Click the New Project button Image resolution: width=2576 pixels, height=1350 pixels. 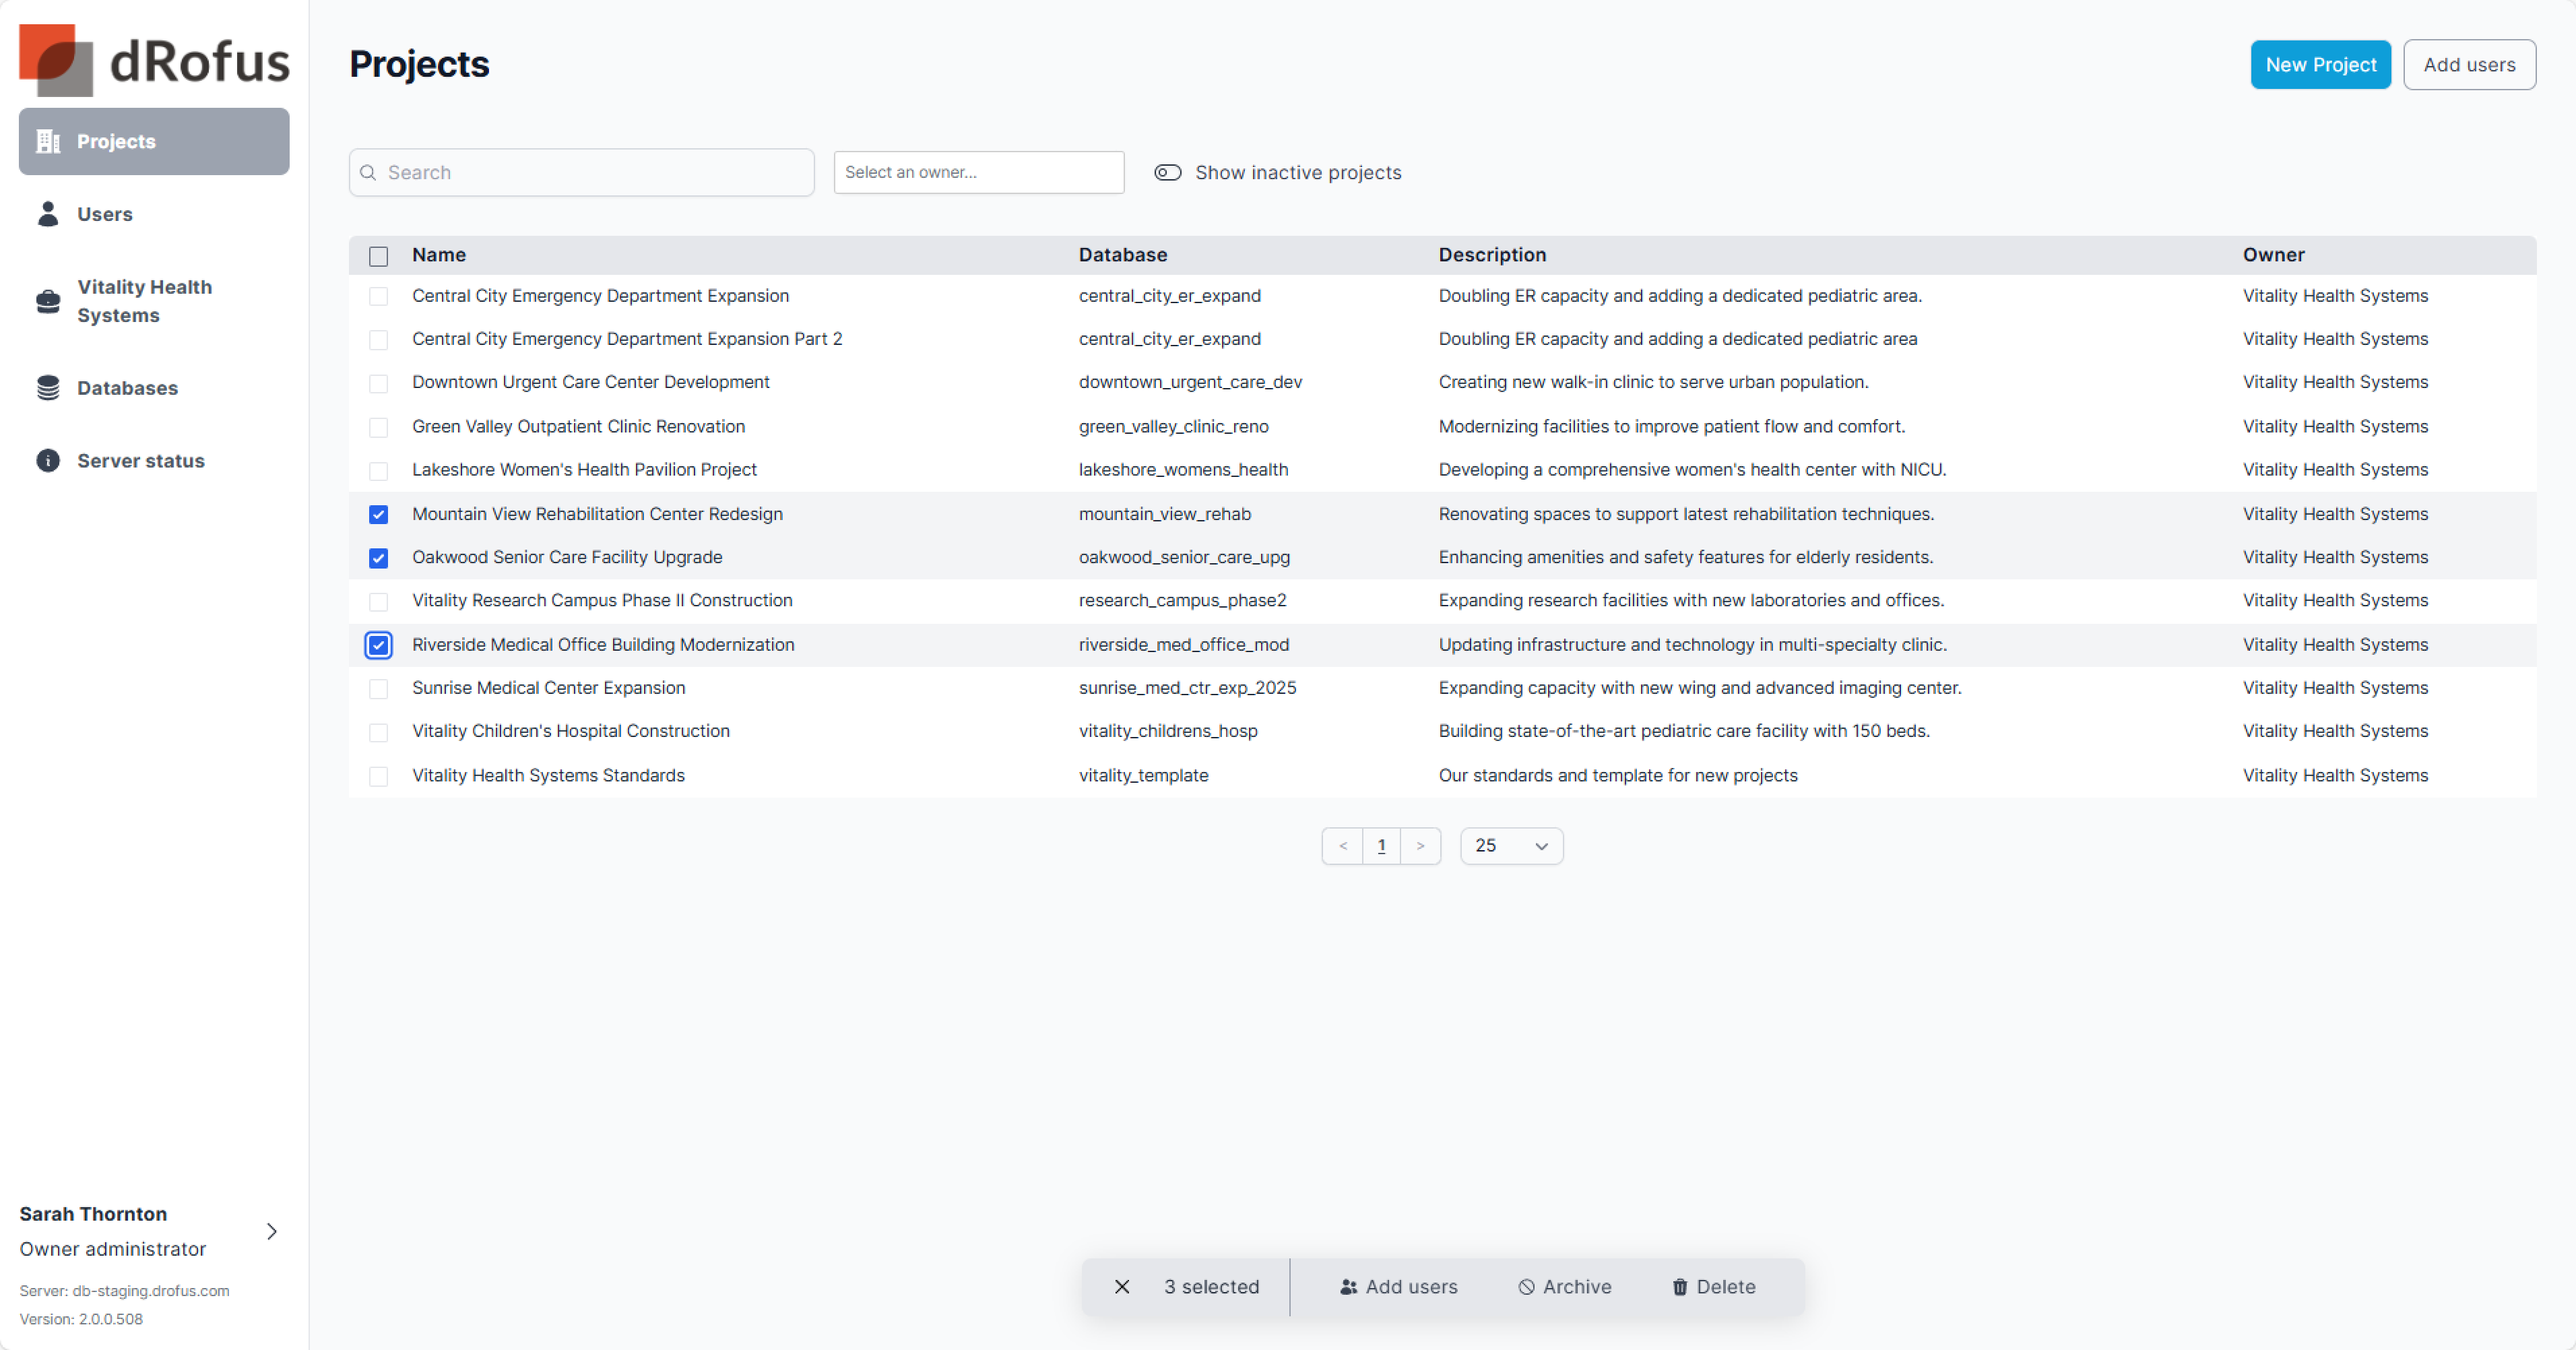[x=2320, y=65]
